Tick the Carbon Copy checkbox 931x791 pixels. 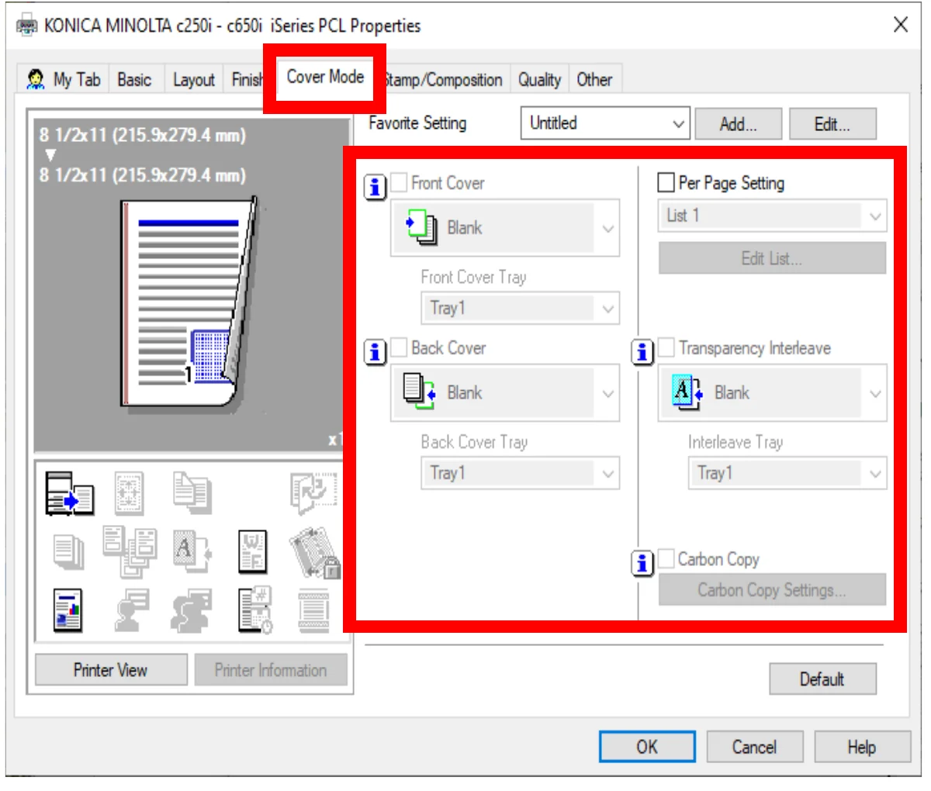pyautogui.click(x=666, y=558)
